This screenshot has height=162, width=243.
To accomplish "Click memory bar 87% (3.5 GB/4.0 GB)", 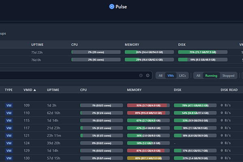I will point(148,151).
